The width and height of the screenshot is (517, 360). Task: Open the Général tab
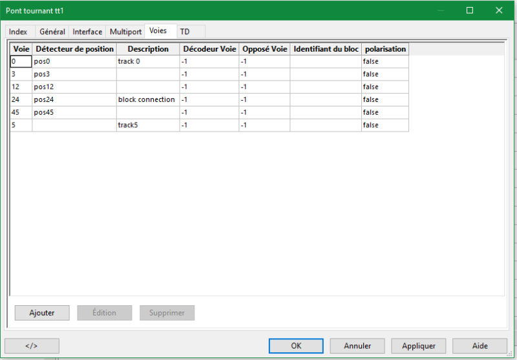click(x=52, y=32)
